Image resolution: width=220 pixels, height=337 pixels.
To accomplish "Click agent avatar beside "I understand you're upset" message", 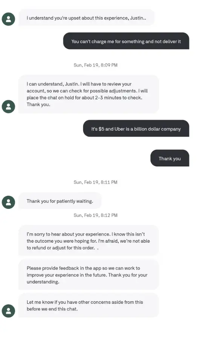I will click(x=8, y=19).
